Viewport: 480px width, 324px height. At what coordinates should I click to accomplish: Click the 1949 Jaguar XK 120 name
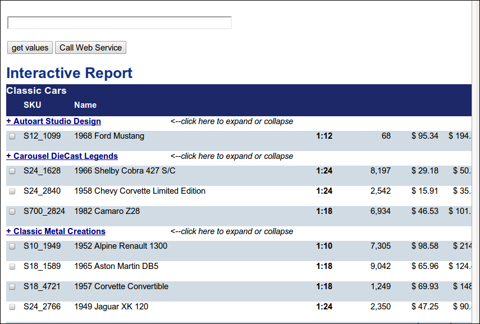111,307
